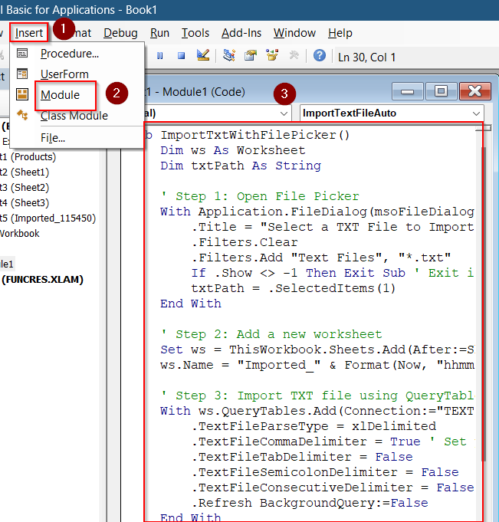Image resolution: width=499 pixels, height=522 pixels.
Task: Choose Class Module menu entry
Action: coord(74,116)
